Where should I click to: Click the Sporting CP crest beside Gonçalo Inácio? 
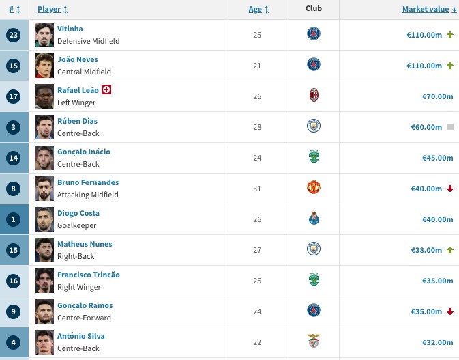(x=314, y=157)
